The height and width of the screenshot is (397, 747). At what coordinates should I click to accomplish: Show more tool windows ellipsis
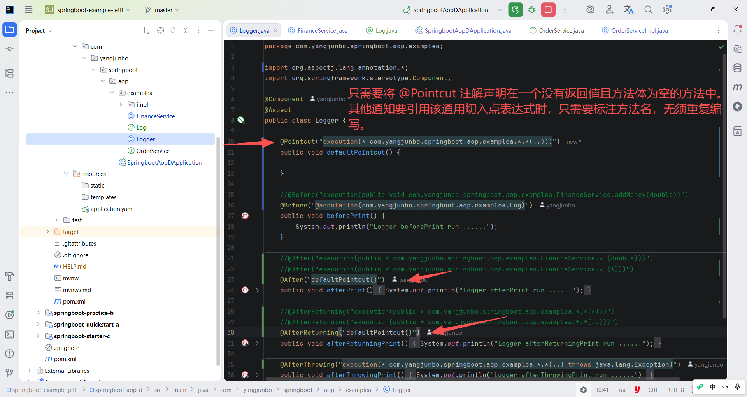pos(10,93)
